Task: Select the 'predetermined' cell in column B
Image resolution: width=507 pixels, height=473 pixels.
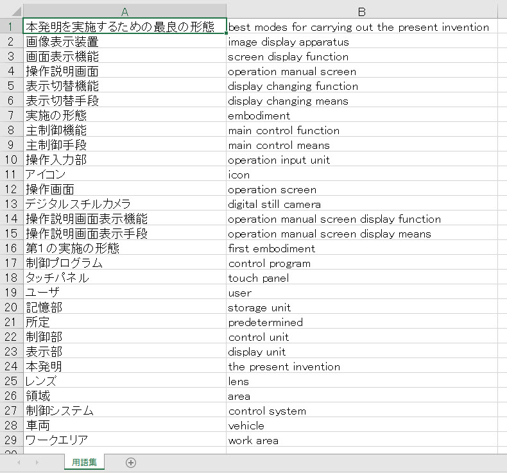Action: [361, 322]
